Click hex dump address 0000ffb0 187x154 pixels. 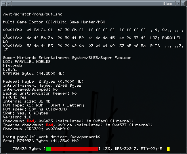point(12,30)
